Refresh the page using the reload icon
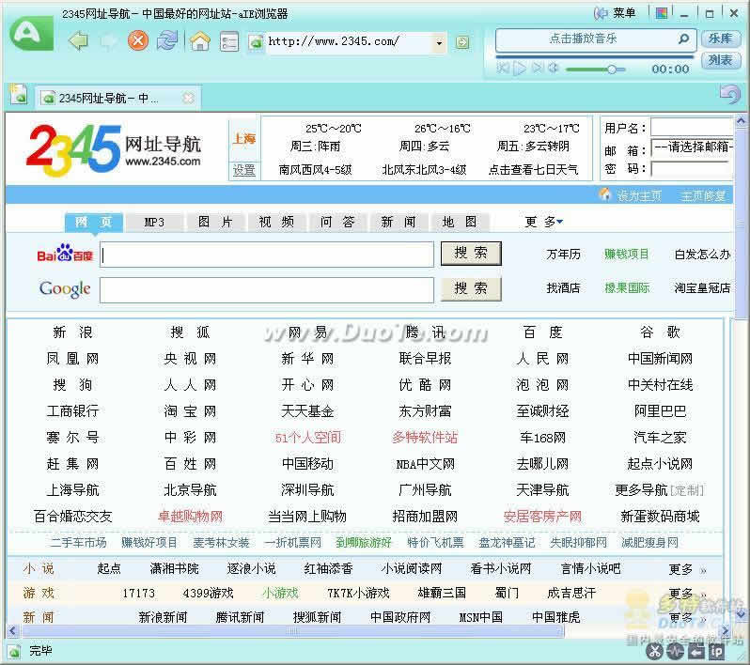 pyautogui.click(x=167, y=41)
